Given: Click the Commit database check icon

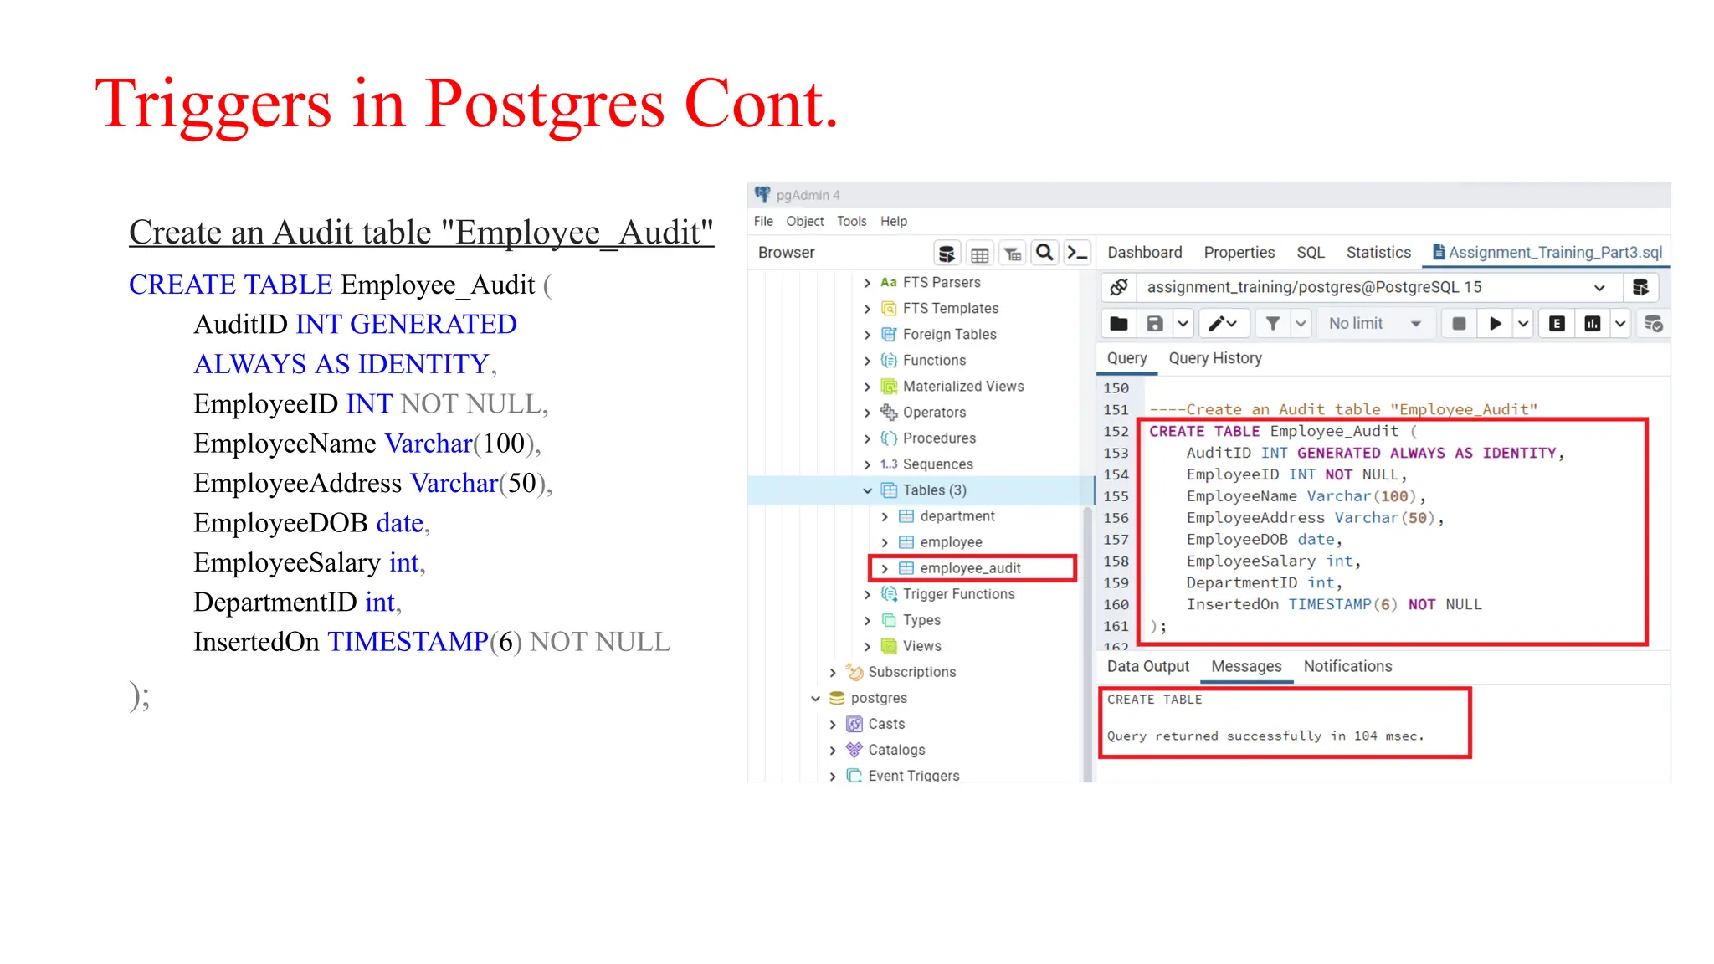Looking at the screenshot, I should click(1654, 324).
